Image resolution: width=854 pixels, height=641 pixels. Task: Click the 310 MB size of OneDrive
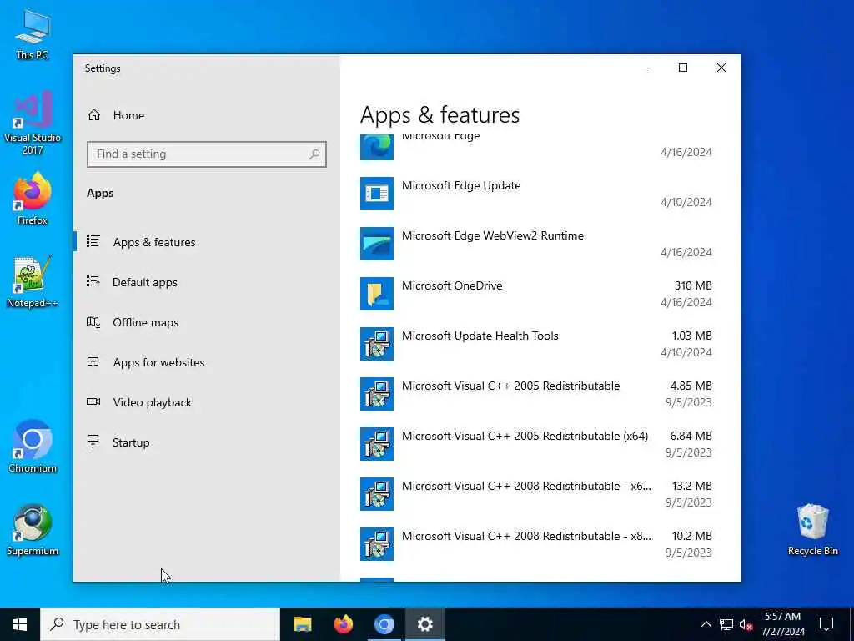(x=693, y=285)
